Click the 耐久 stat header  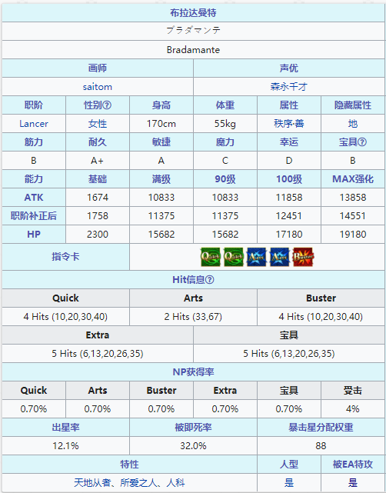coord(98,142)
